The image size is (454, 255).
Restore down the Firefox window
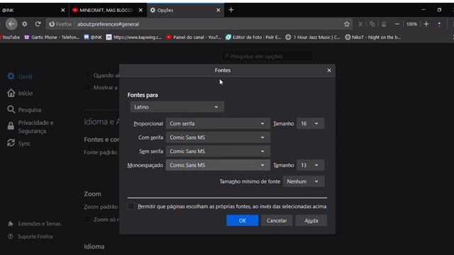(x=439, y=10)
